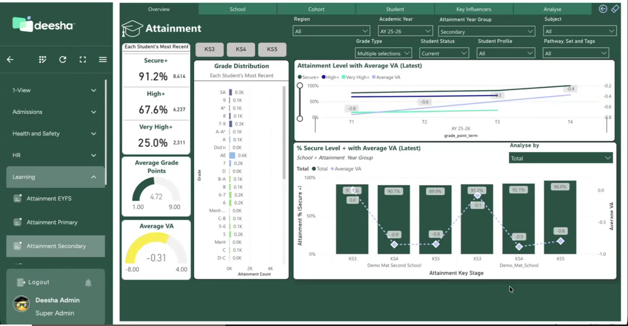Click the Attainment EYFS report icon
The height and width of the screenshot is (326, 628).
click(18, 198)
